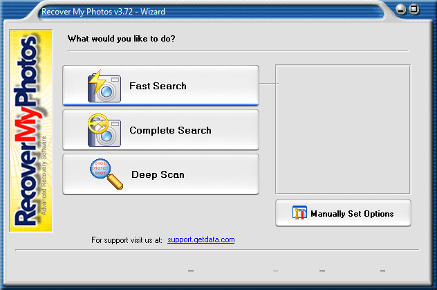Launch the Deep Scan mode
This screenshot has height=290, width=437.
pos(161,174)
